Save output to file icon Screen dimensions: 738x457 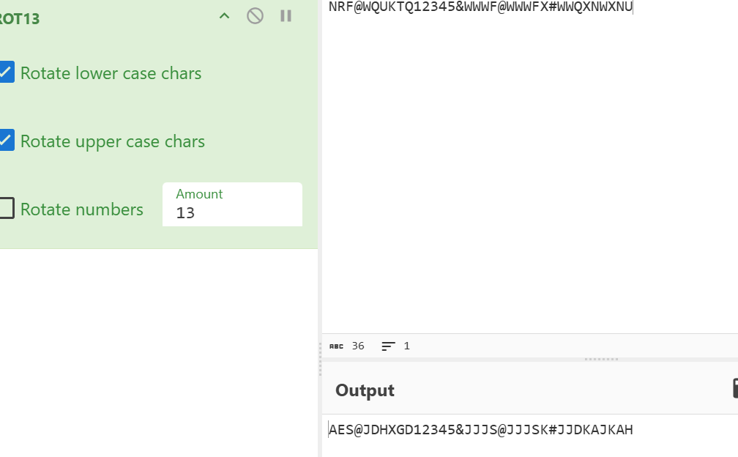(x=734, y=388)
